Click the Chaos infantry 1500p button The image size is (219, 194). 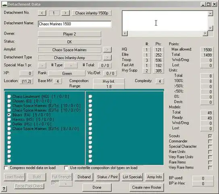click(x=92, y=13)
